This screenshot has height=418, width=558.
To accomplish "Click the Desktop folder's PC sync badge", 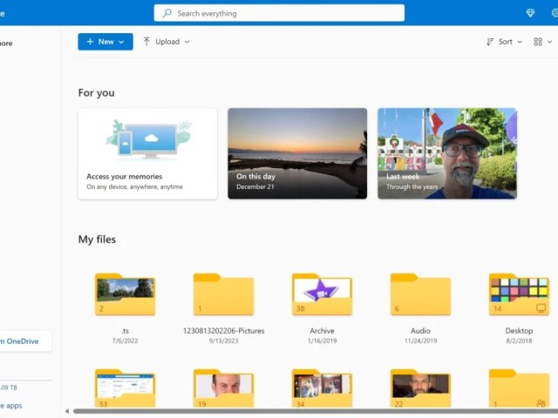I will click(541, 308).
